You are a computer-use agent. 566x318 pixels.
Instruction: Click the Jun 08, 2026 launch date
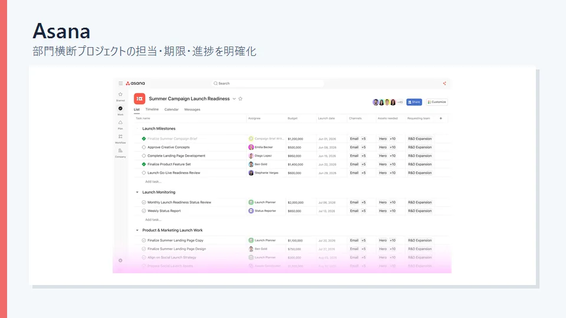pyautogui.click(x=327, y=147)
